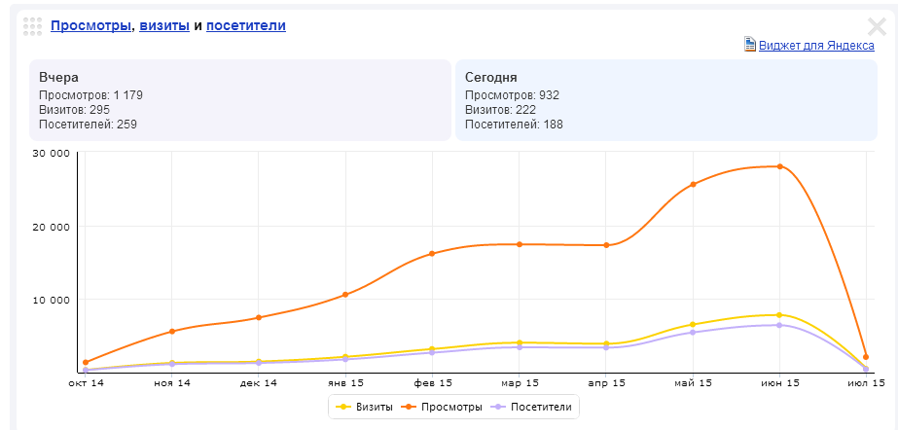Click the Вчера summary panel
Viewport: 898px width, 430px height.
tap(239, 100)
